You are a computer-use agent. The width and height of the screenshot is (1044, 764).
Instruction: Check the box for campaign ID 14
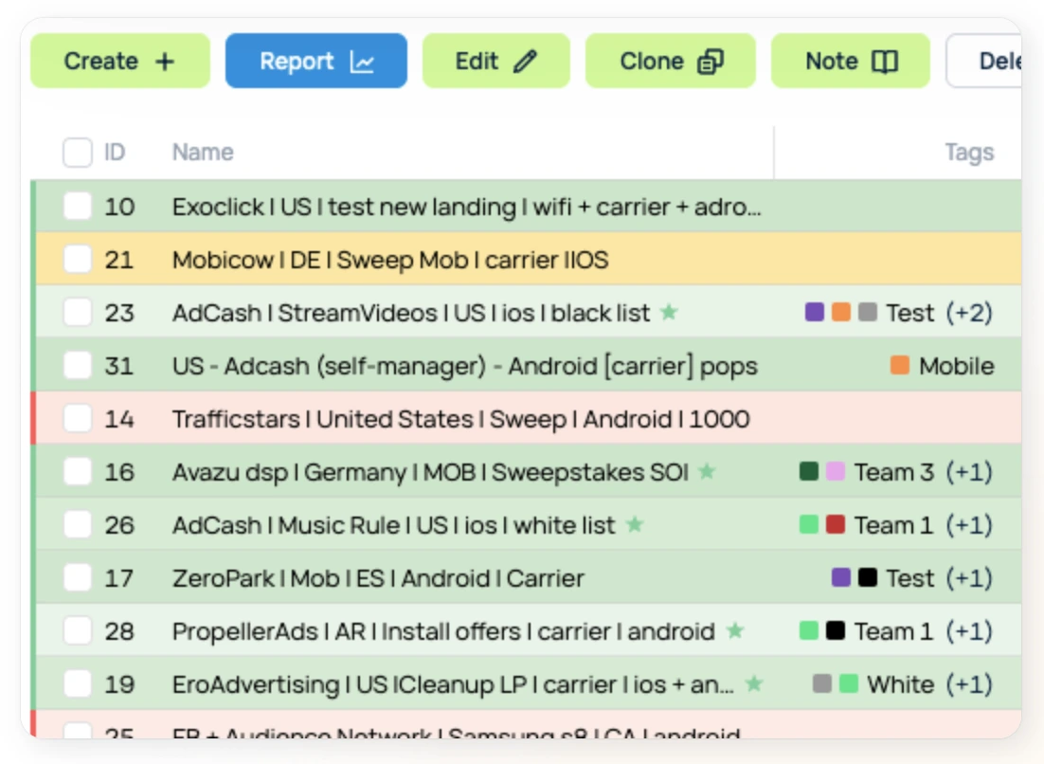[x=78, y=419]
